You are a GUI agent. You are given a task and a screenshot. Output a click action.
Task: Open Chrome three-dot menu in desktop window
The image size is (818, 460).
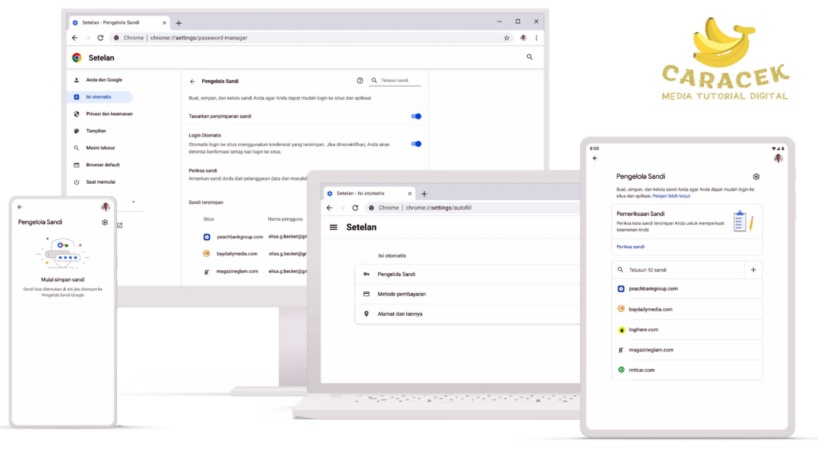pyautogui.click(x=536, y=38)
